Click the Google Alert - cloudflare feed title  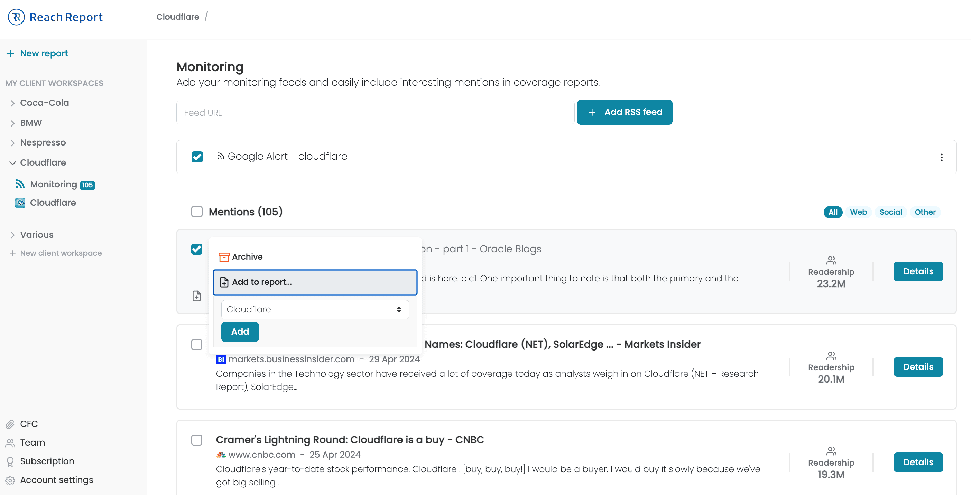pyautogui.click(x=288, y=156)
